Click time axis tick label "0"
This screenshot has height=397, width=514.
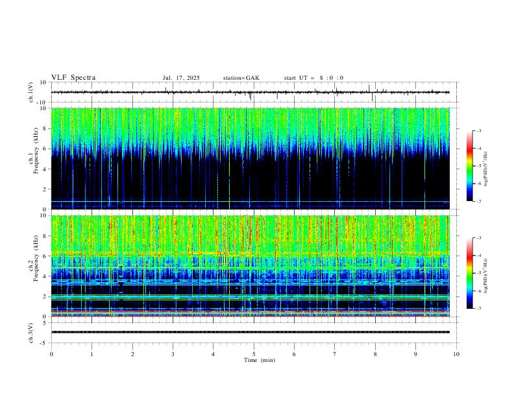point(51,354)
